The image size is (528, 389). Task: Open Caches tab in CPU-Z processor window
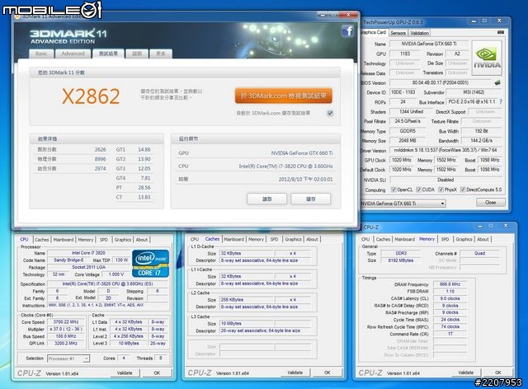click(x=42, y=240)
